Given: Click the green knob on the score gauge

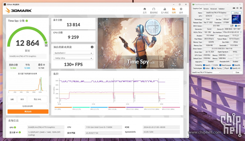Looking at the screenshot, I should click(x=46, y=43).
